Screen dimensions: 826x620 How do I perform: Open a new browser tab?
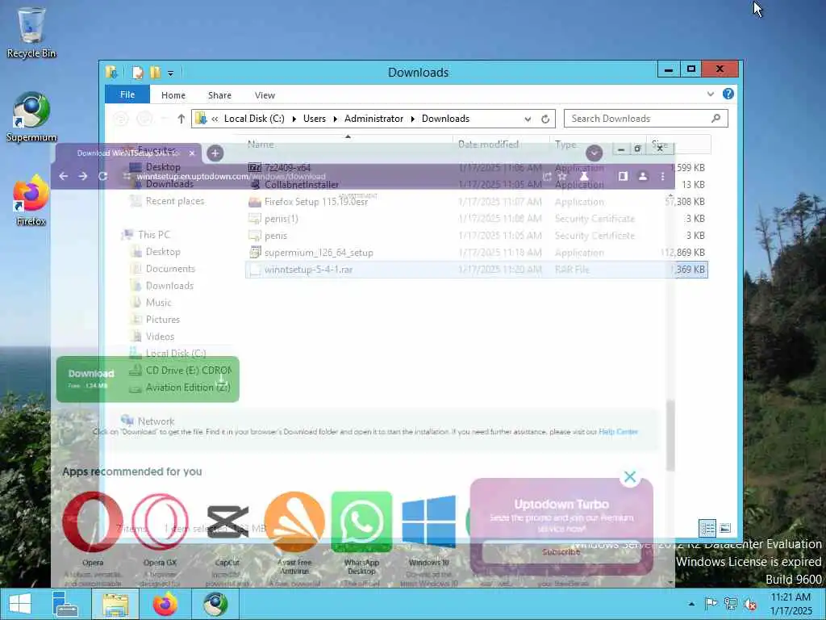(215, 153)
